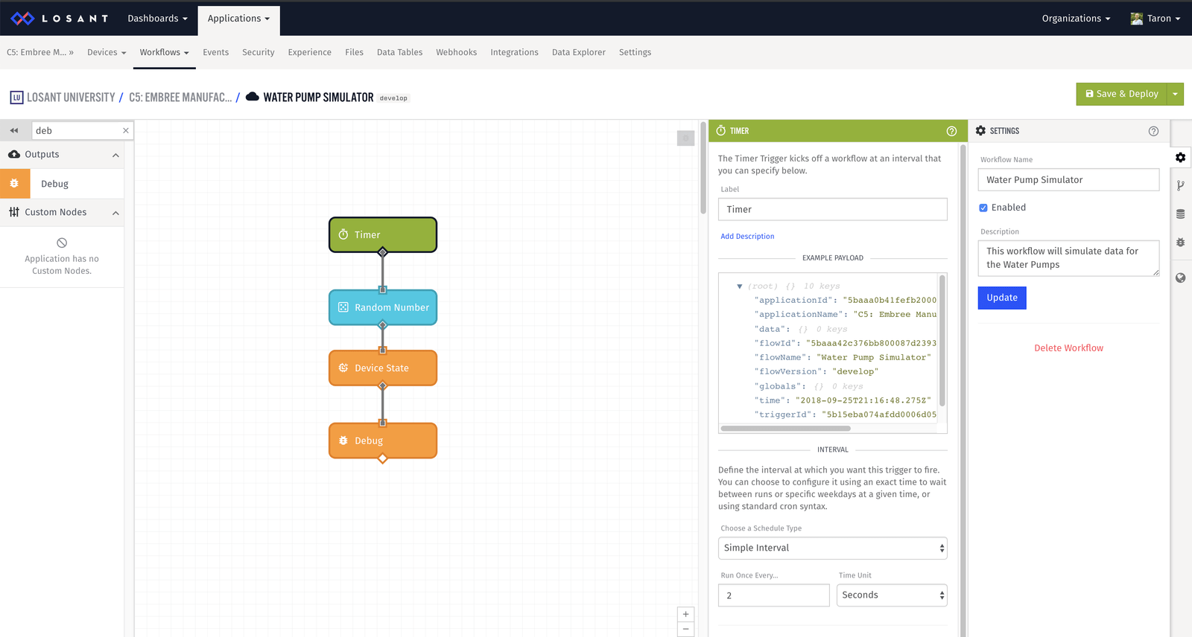Viewport: 1192px width, 637px height.
Task: Select the Debug node on canvas
Action: pos(383,441)
